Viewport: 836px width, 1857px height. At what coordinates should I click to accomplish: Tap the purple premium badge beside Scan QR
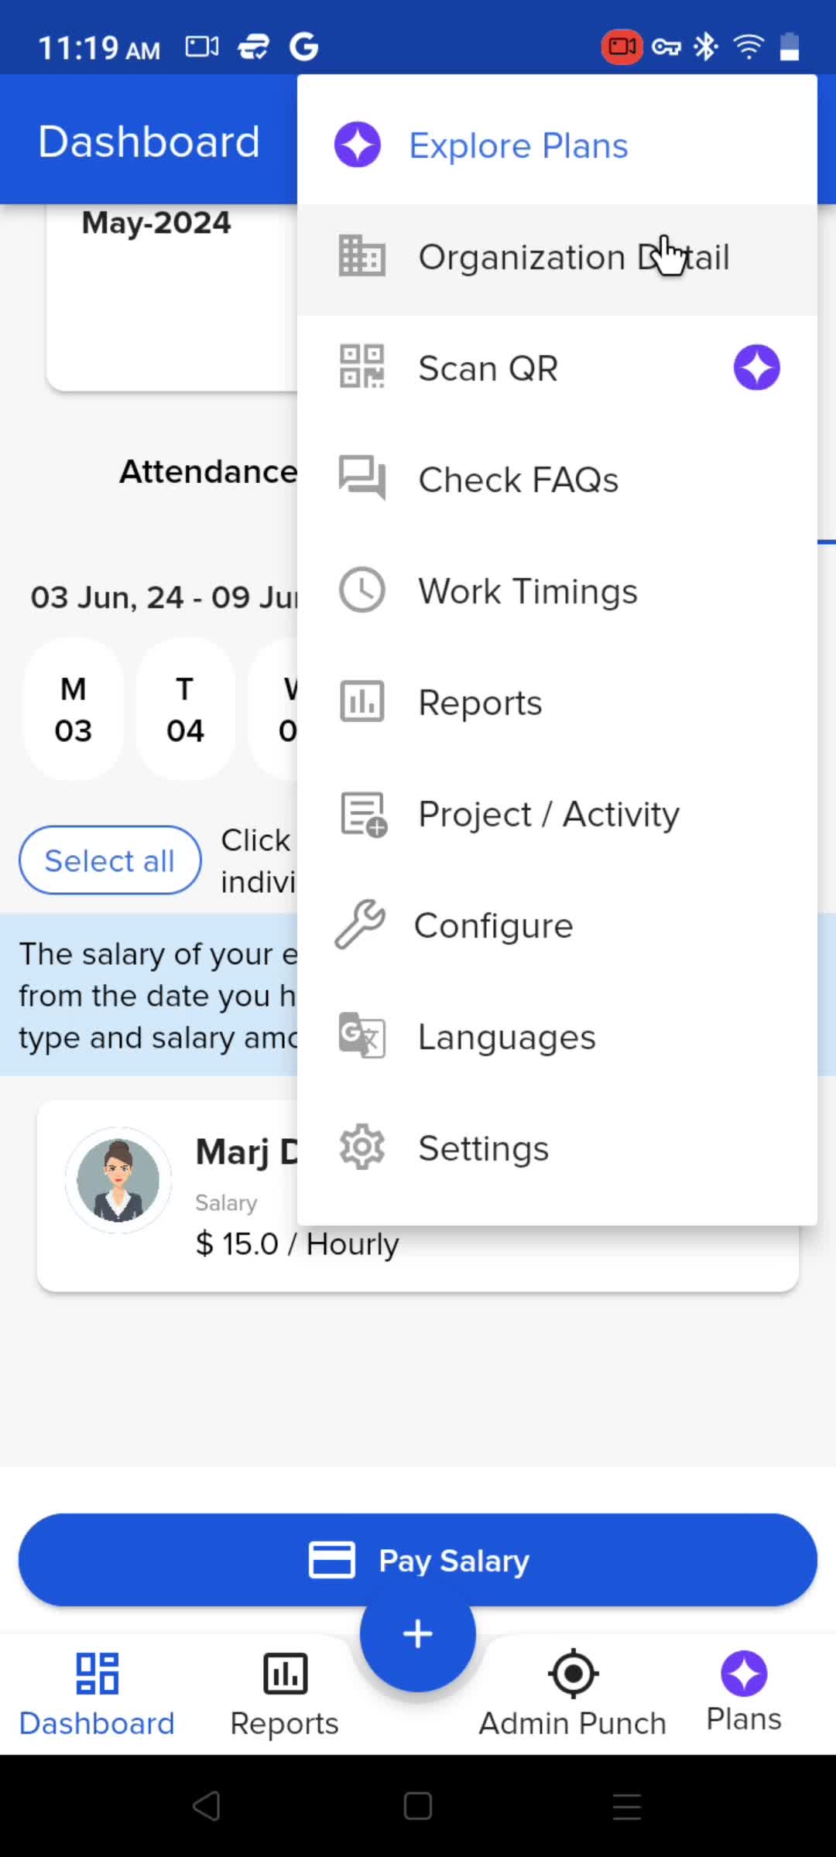(x=756, y=368)
